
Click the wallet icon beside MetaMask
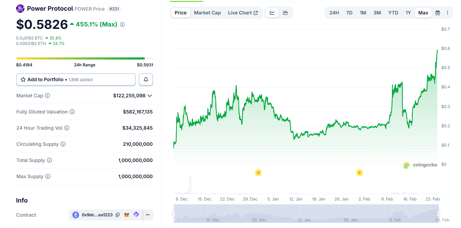click(x=136, y=215)
